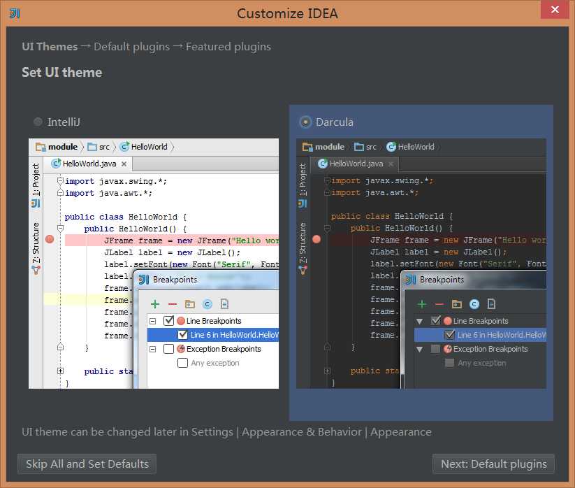The width and height of the screenshot is (575, 488).
Task: Click Next: Default plugins button
Action: pos(493,464)
